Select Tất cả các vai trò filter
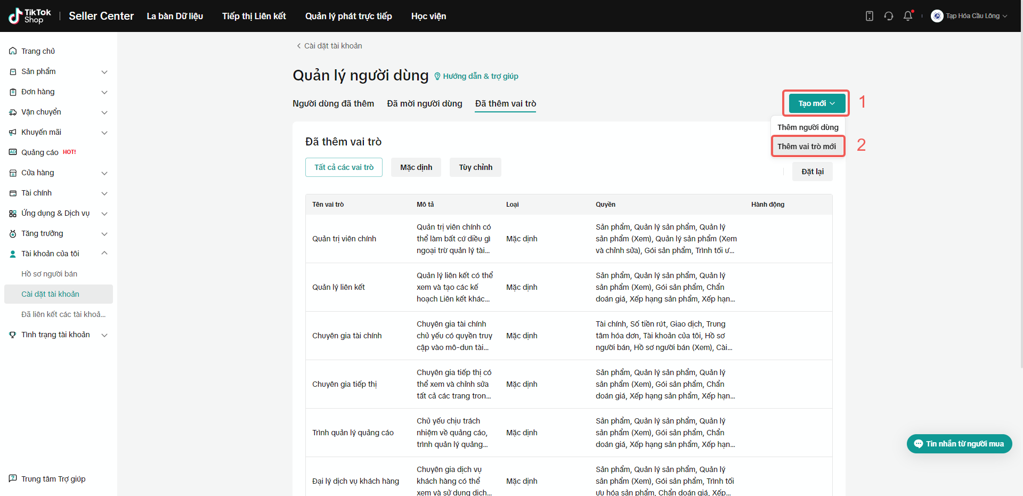Viewport: 1023px width, 496px height. pyautogui.click(x=344, y=167)
